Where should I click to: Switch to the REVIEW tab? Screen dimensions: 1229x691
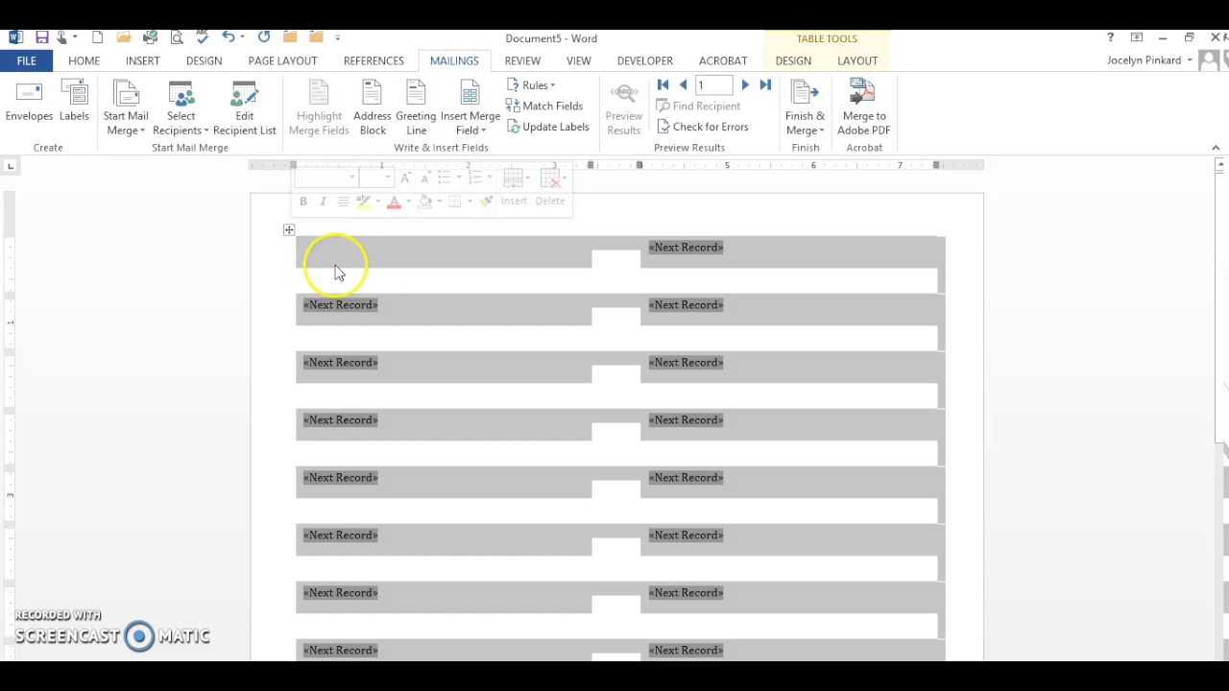[522, 60]
